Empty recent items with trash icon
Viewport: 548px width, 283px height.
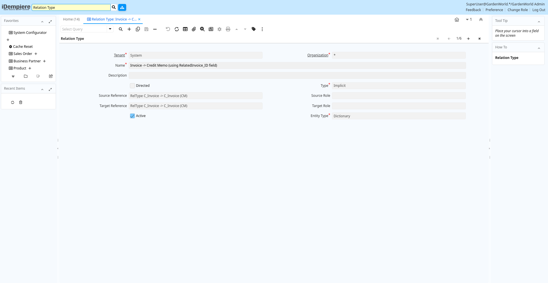21,102
